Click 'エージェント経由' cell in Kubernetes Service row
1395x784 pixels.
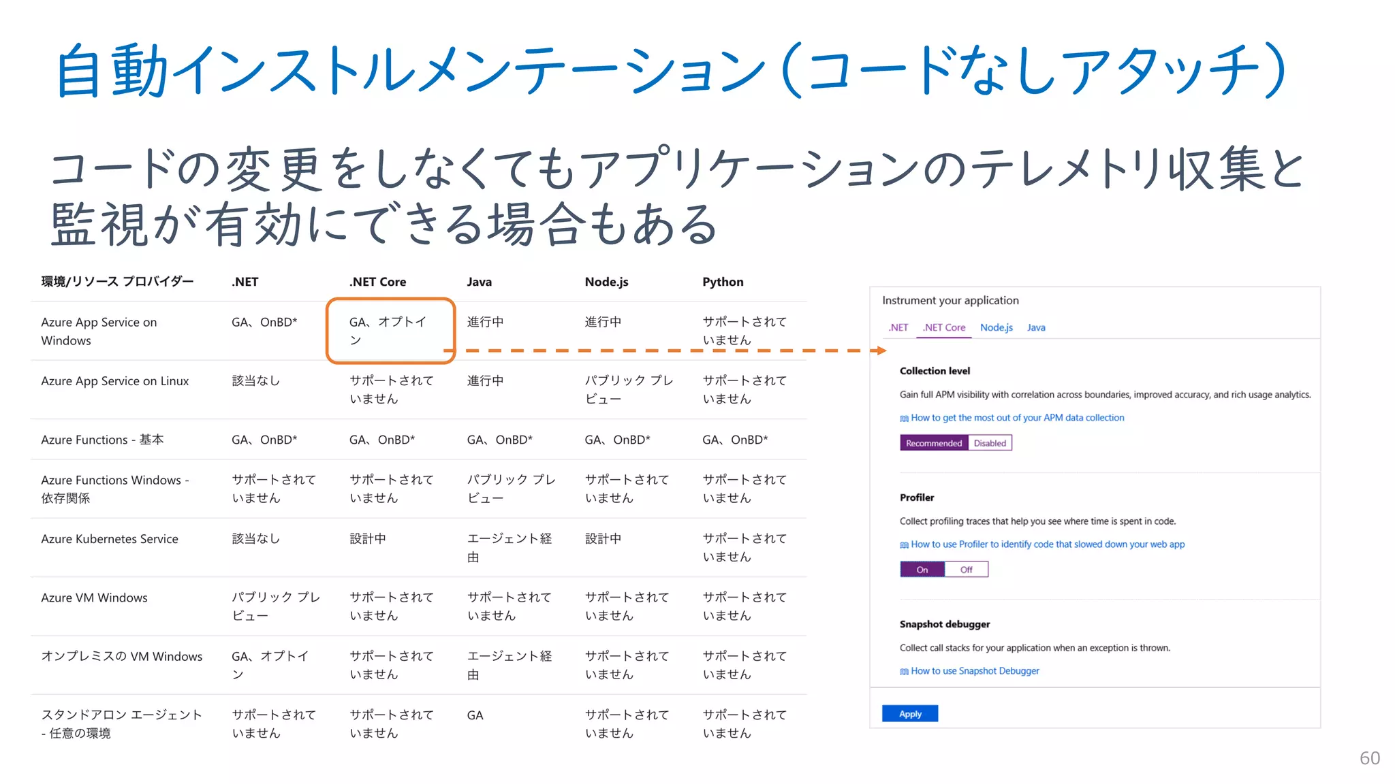coord(510,548)
